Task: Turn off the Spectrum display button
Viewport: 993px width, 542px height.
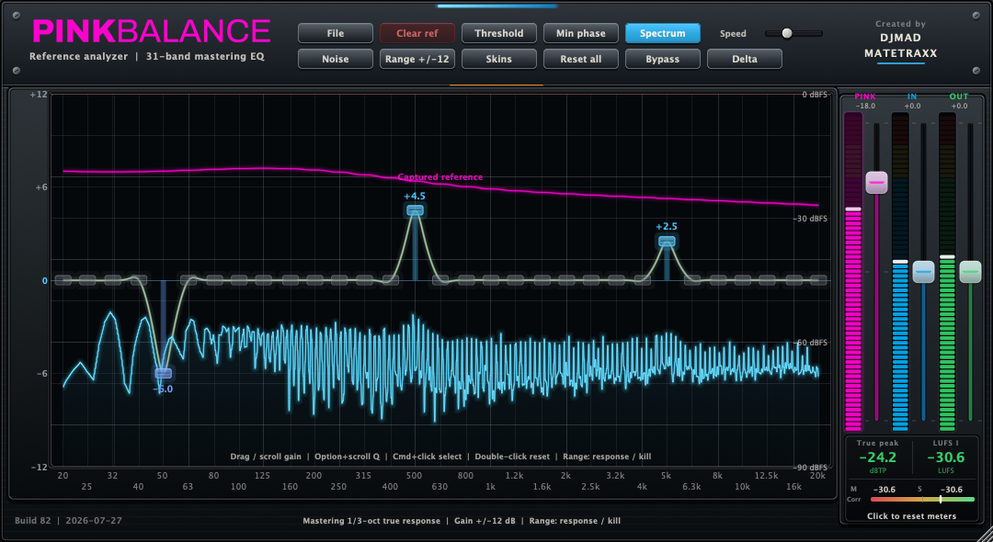Action: 662,33
